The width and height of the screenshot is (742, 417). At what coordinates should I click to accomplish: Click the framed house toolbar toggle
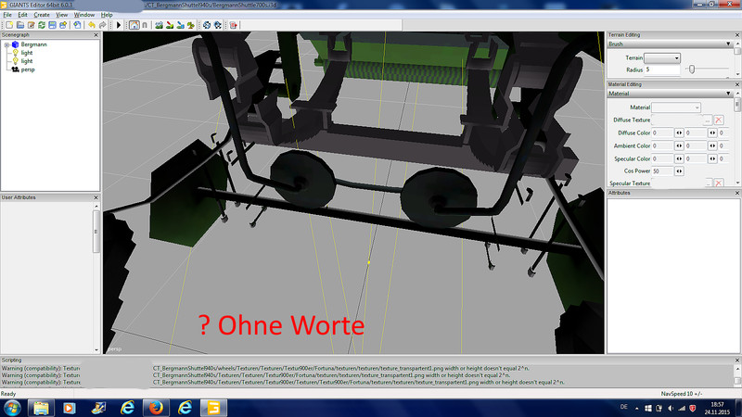[134, 24]
